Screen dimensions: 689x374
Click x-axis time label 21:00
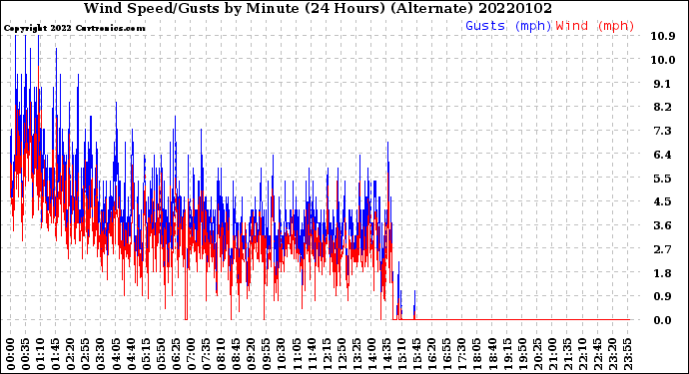coord(552,354)
